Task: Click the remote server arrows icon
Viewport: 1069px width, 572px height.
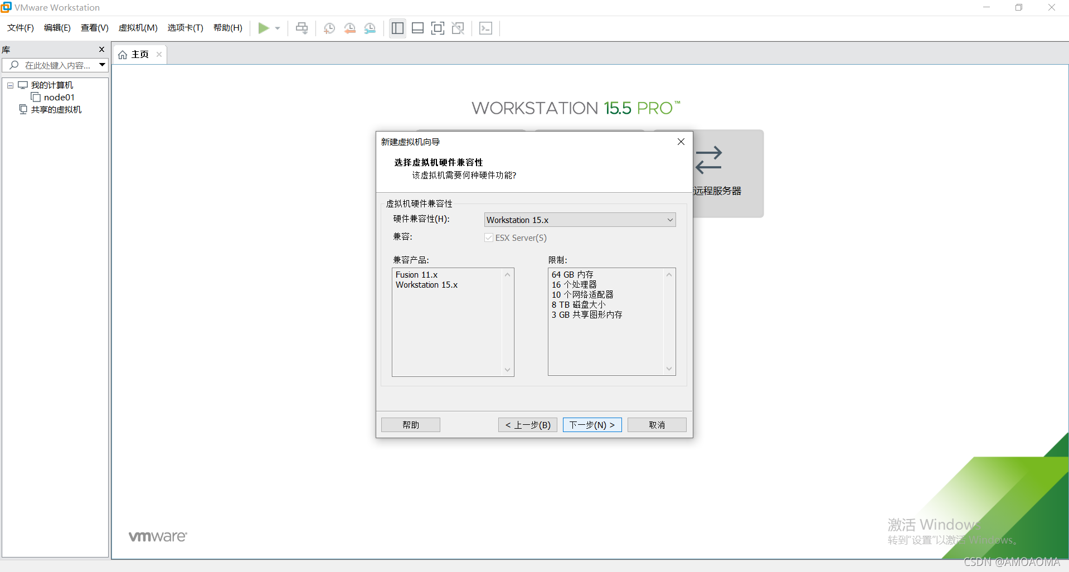Action: point(709,159)
